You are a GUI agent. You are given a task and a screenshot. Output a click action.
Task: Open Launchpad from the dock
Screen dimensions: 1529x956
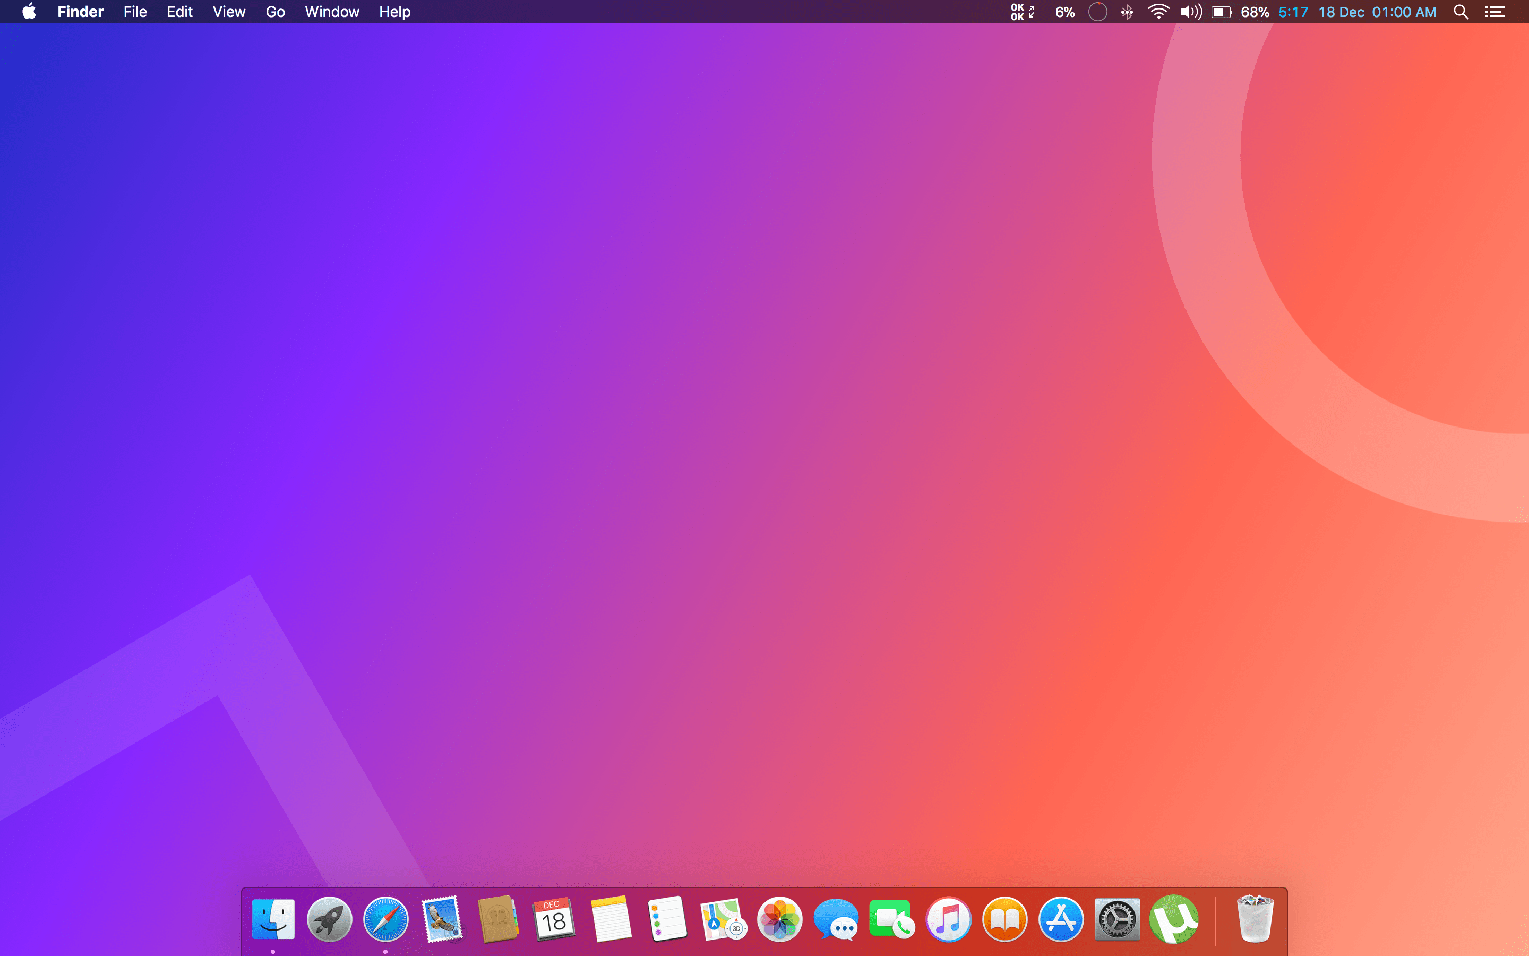(x=329, y=919)
